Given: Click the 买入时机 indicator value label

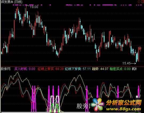Looking at the screenshot, I should coord(25,69).
